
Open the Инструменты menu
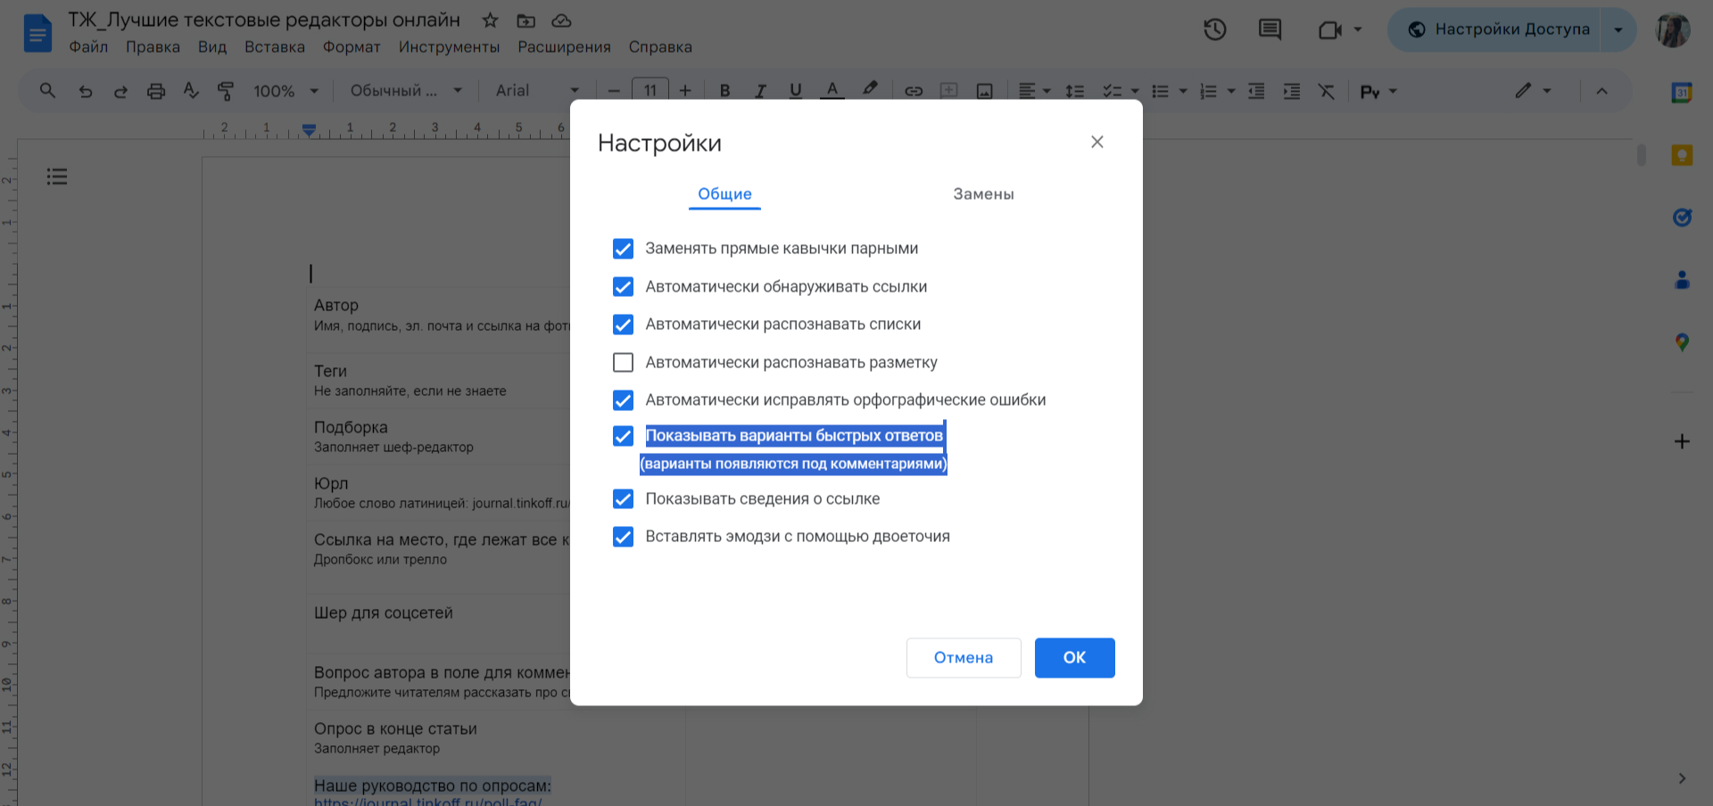[449, 47]
